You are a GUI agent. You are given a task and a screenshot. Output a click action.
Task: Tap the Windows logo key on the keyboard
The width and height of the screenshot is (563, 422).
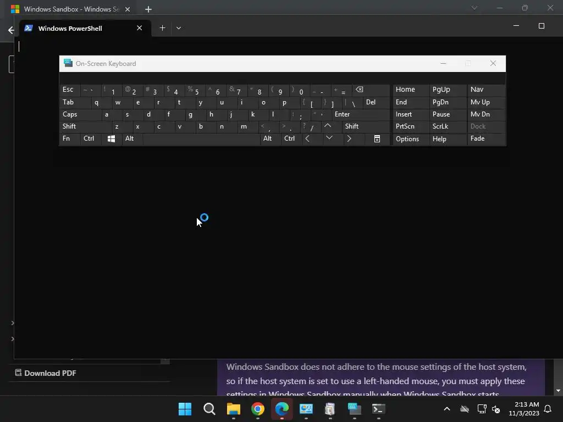pyautogui.click(x=111, y=138)
